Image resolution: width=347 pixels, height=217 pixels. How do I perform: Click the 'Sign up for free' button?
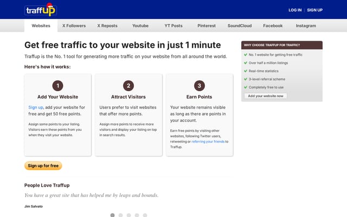point(43,165)
